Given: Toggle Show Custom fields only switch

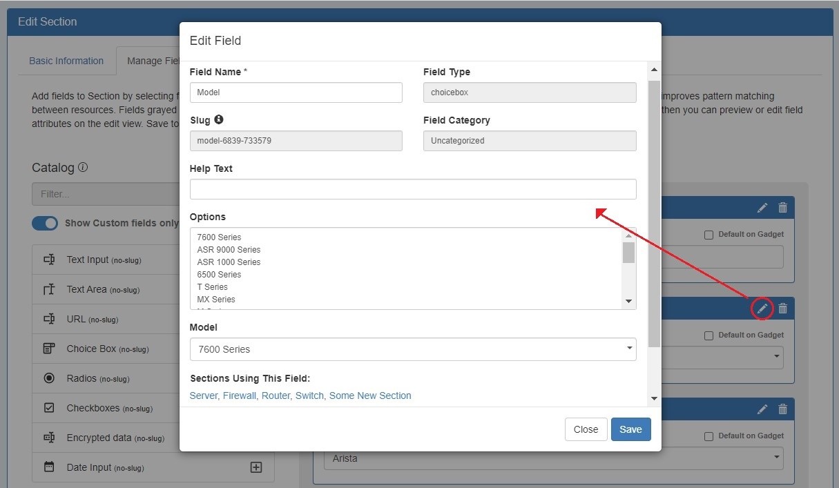Looking at the screenshot, I should tap(45, 224).
